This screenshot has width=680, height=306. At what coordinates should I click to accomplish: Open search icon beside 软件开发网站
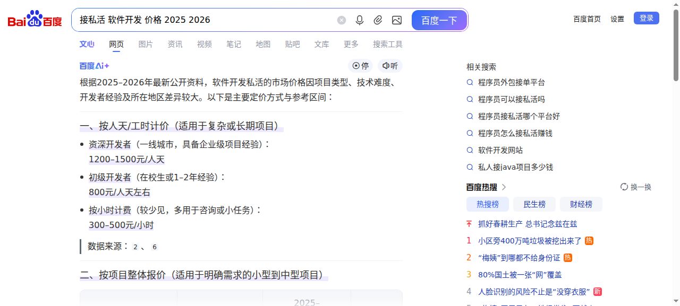(470, 150)
